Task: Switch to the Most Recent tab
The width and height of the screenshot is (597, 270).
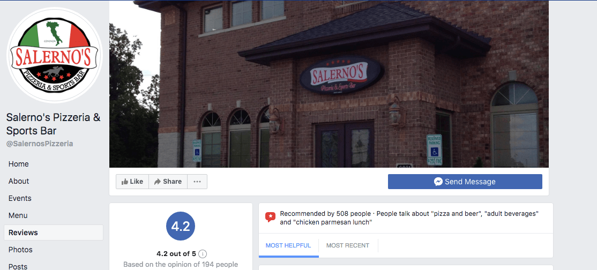Action: [348, 246]
